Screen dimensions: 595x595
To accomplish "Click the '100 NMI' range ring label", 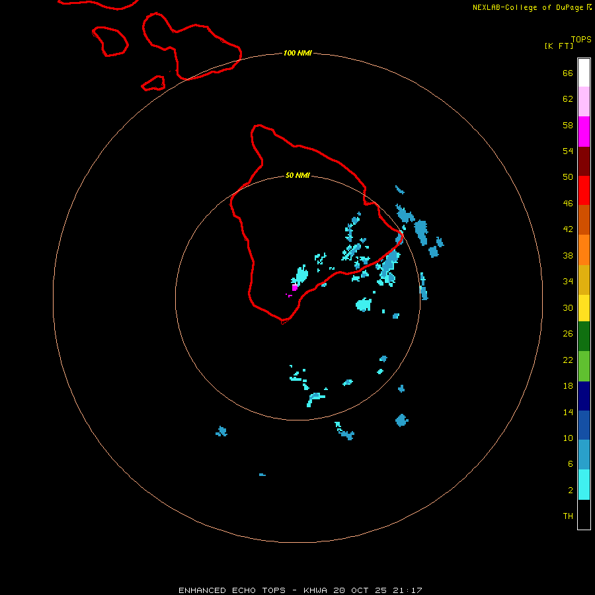I will tap(297, 53).
